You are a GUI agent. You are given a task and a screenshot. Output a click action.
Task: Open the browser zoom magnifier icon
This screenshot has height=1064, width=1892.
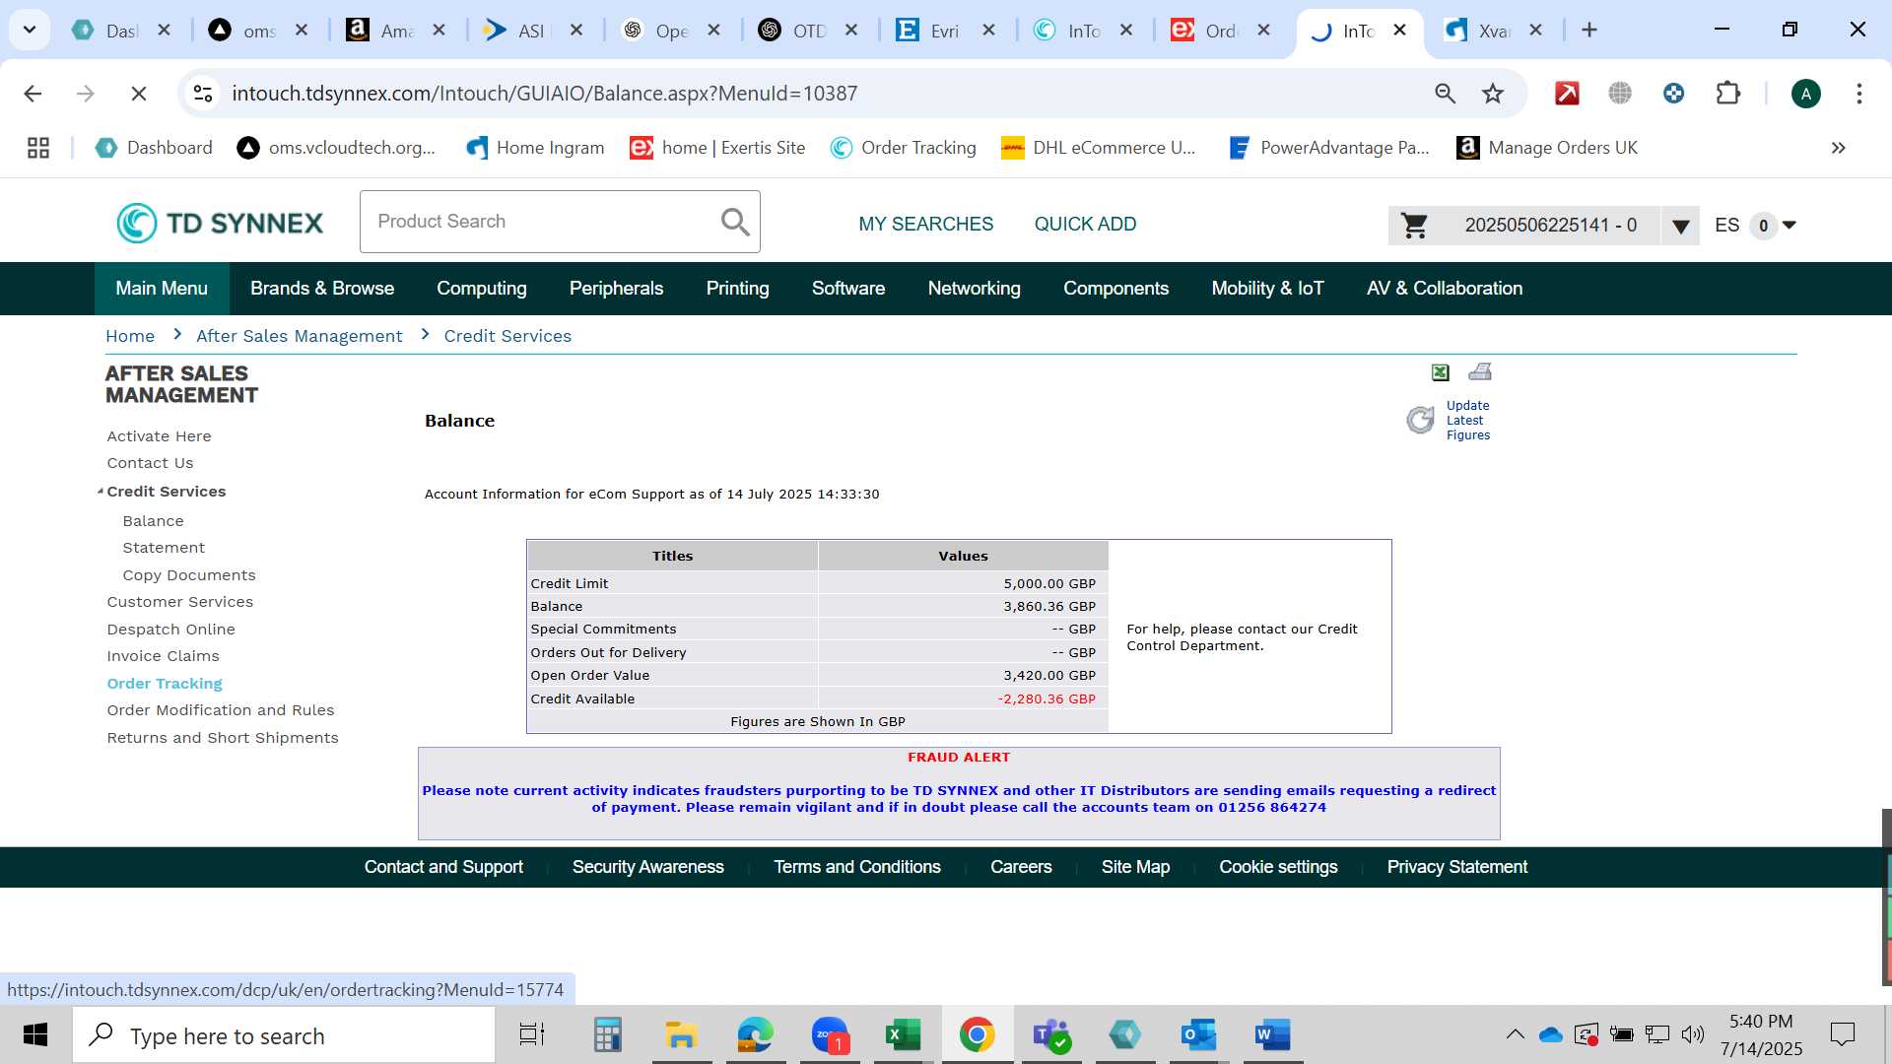point(1445,94)
